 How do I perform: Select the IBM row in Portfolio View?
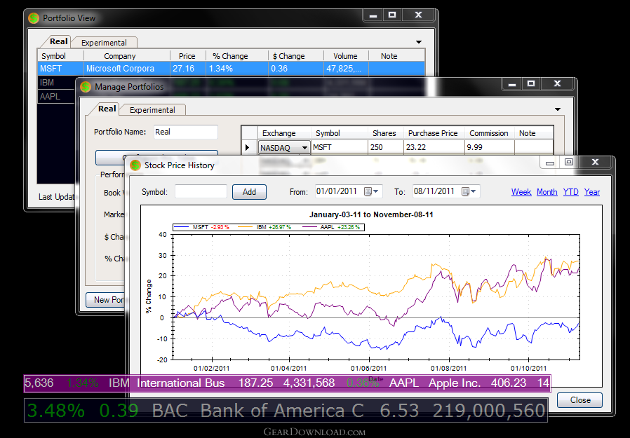pyautogui.click(x=56, y=83)
